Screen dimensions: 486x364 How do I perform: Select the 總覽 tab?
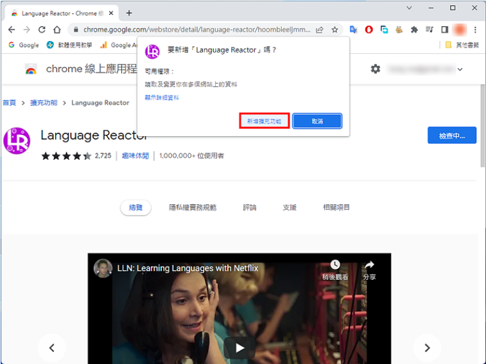135,207
